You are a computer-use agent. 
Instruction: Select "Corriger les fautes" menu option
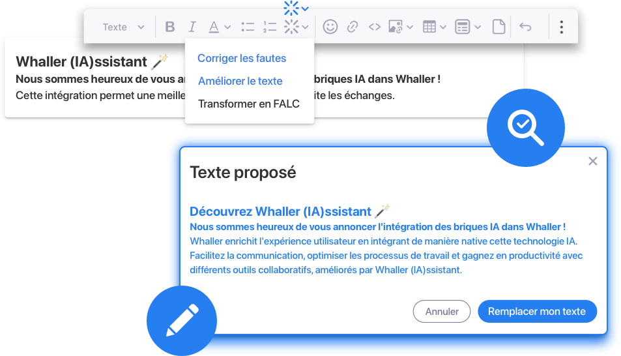tap(242, 58)
